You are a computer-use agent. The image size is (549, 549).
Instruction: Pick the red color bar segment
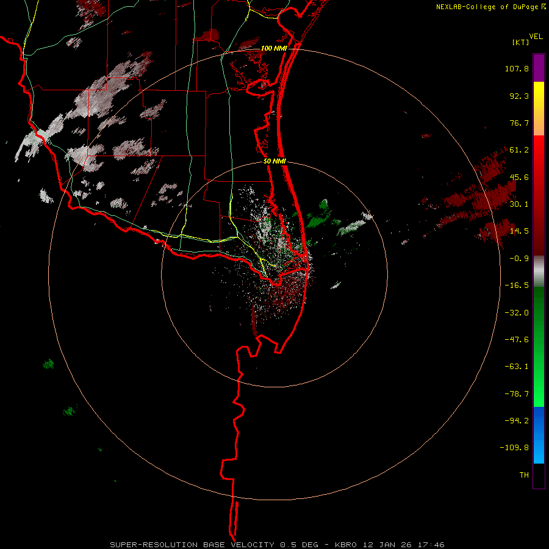[x=539, y=195]
